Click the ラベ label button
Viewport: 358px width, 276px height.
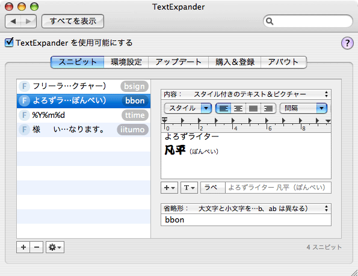tap(213, 188)
